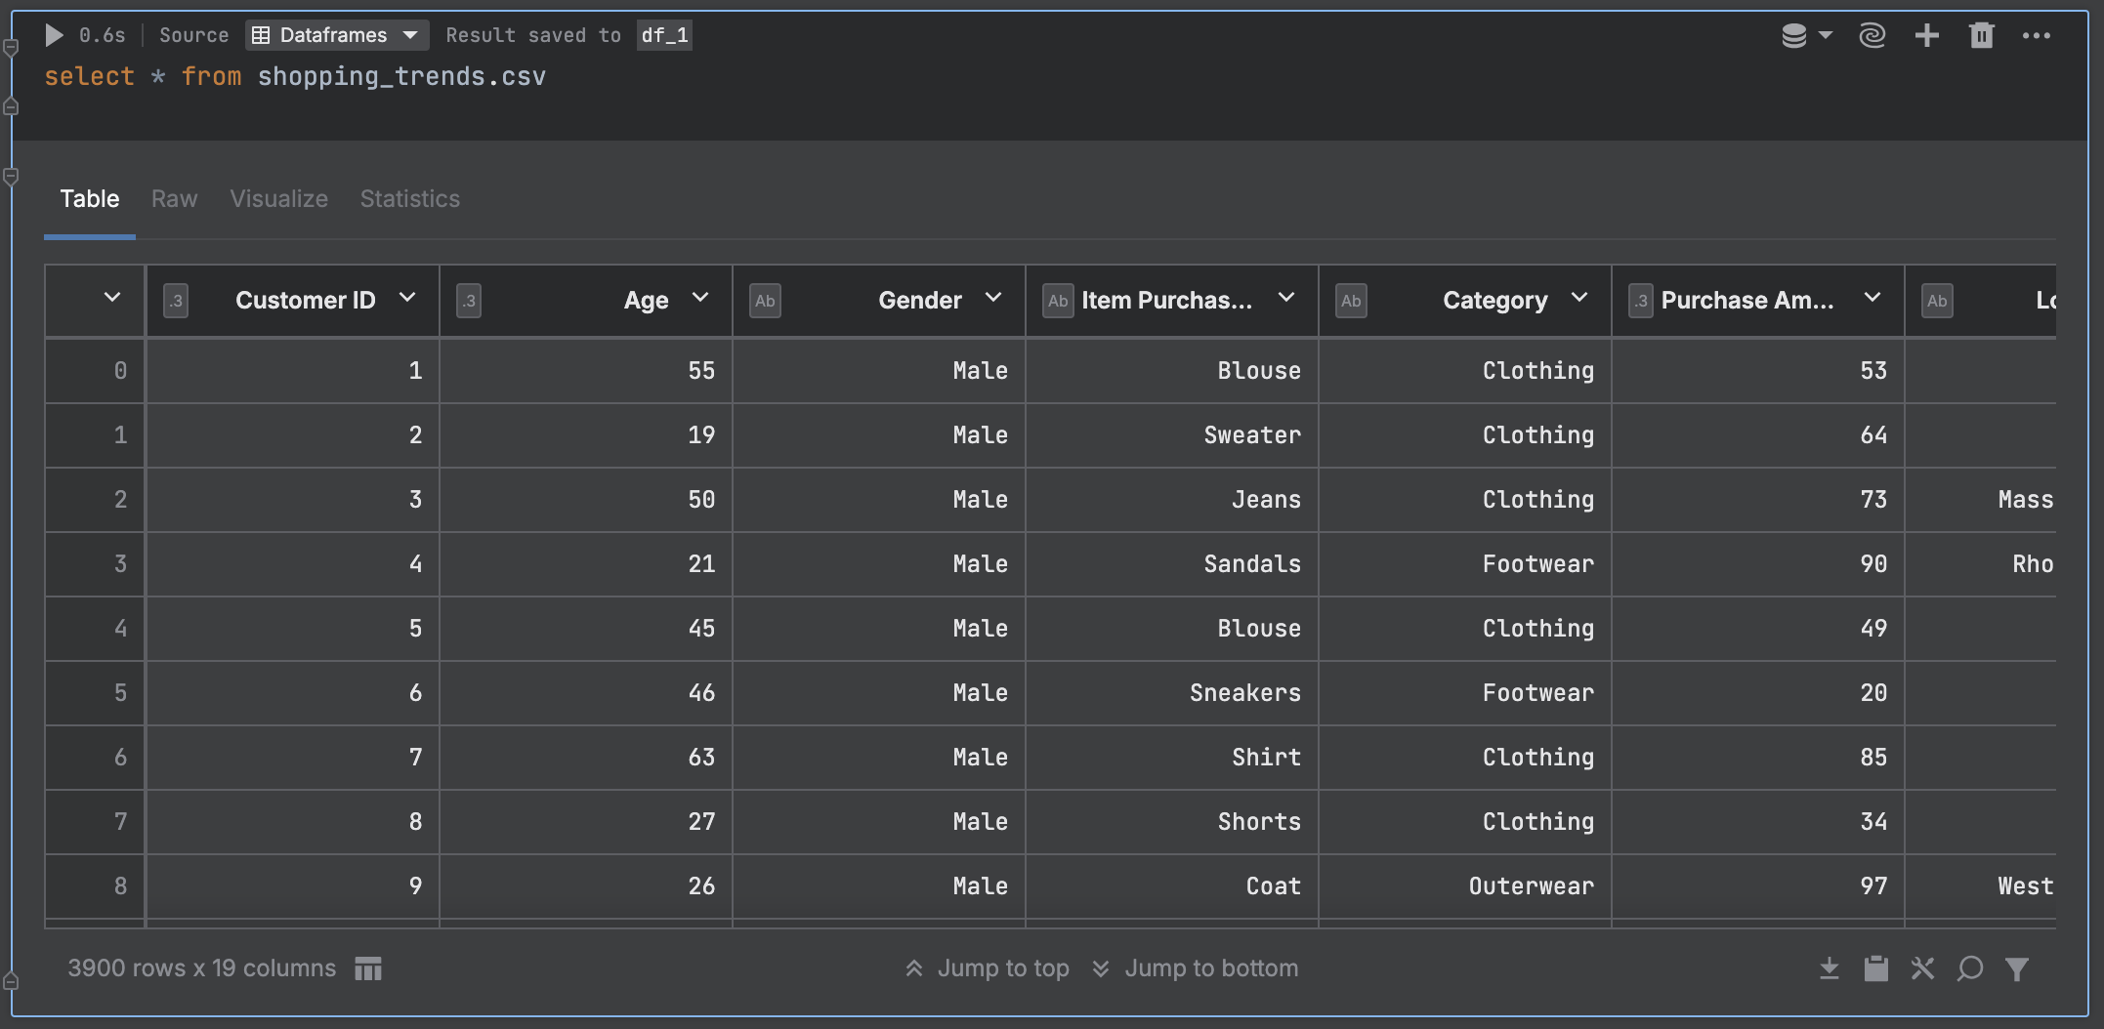Add a new cell with the plus icon
The height and width of the screenshot is (1029, 2104).
(x=1926, y=35)
